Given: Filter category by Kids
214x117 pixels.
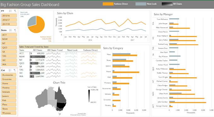Looking at the screenshot, I should (8, 100).
